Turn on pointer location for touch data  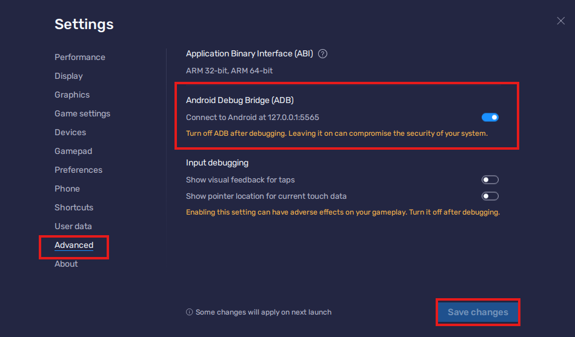[x=490, y=196]
